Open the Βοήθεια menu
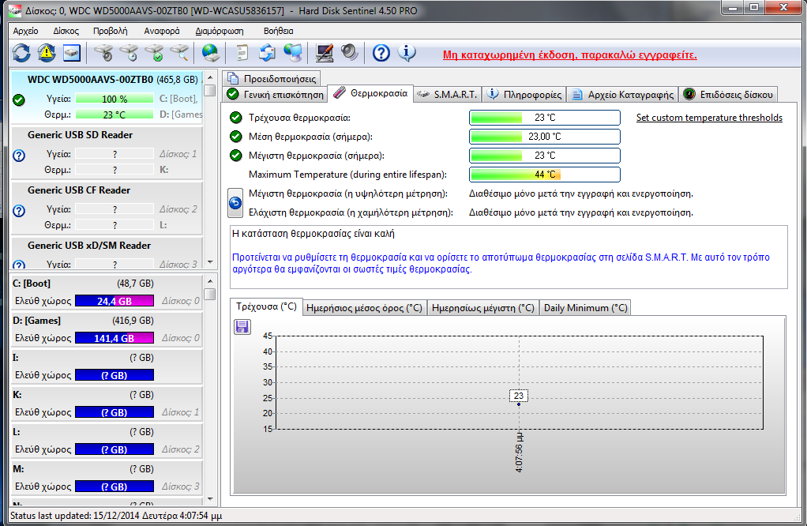 pos(278,31)
